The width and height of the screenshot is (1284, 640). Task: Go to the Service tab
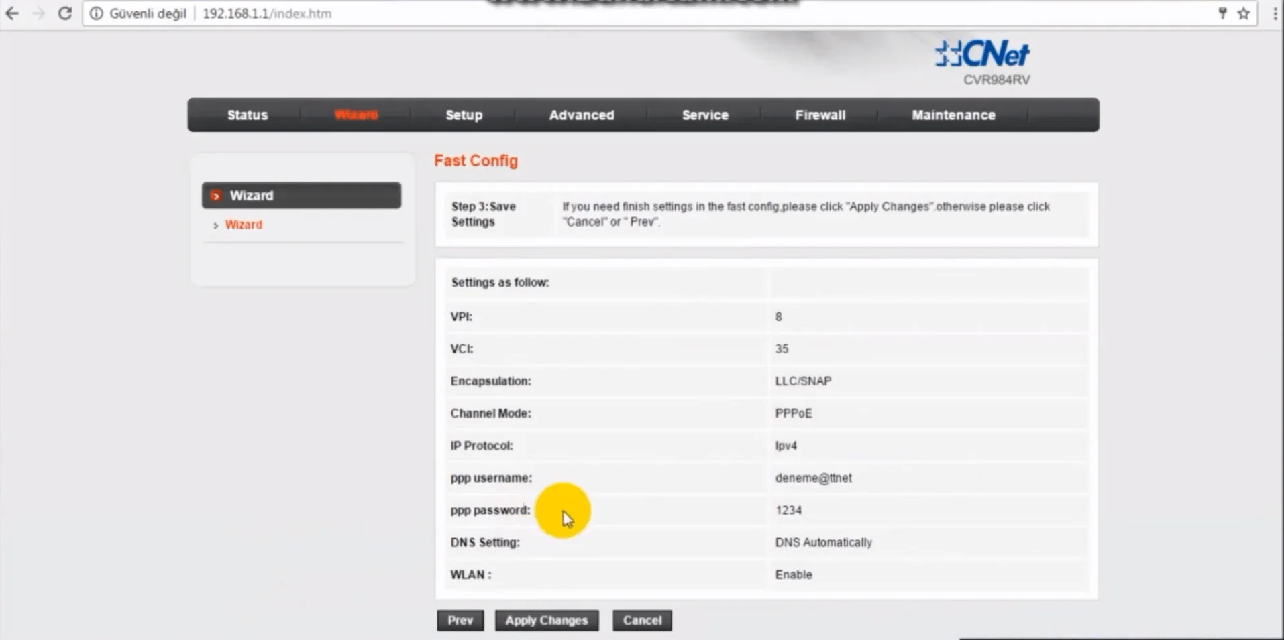tap(704, 115)
